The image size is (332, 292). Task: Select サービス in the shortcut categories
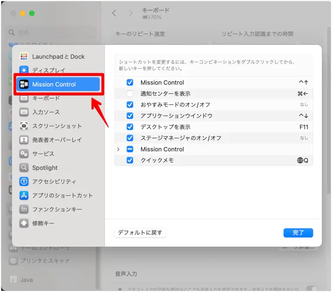pyautogui.click(x=43, y=154)
